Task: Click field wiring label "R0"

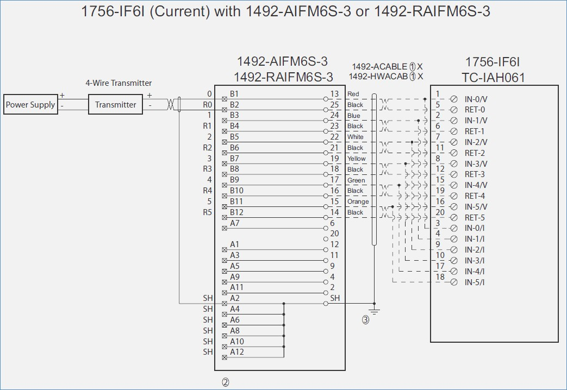Action: click(207, 105)
